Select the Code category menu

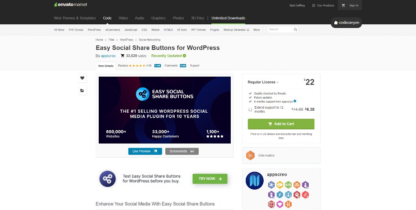tap(107, 18)
